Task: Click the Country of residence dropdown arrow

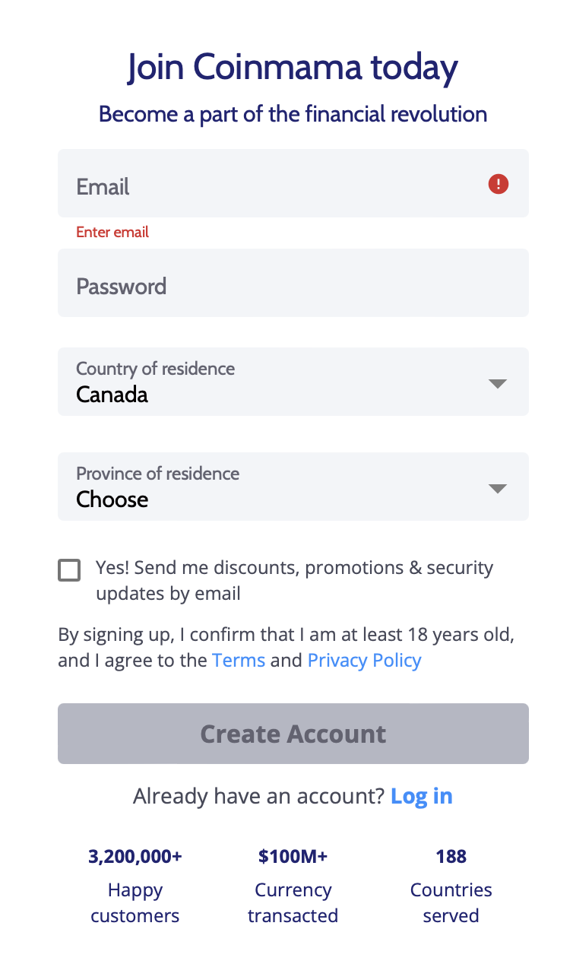Action: (498, 383)
